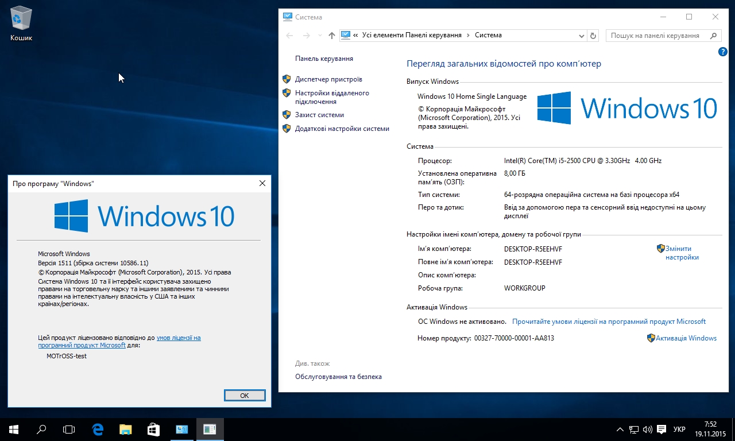Click 'Змінити настройки' link
The image size is (735, 441).
(x=682, y=253)
